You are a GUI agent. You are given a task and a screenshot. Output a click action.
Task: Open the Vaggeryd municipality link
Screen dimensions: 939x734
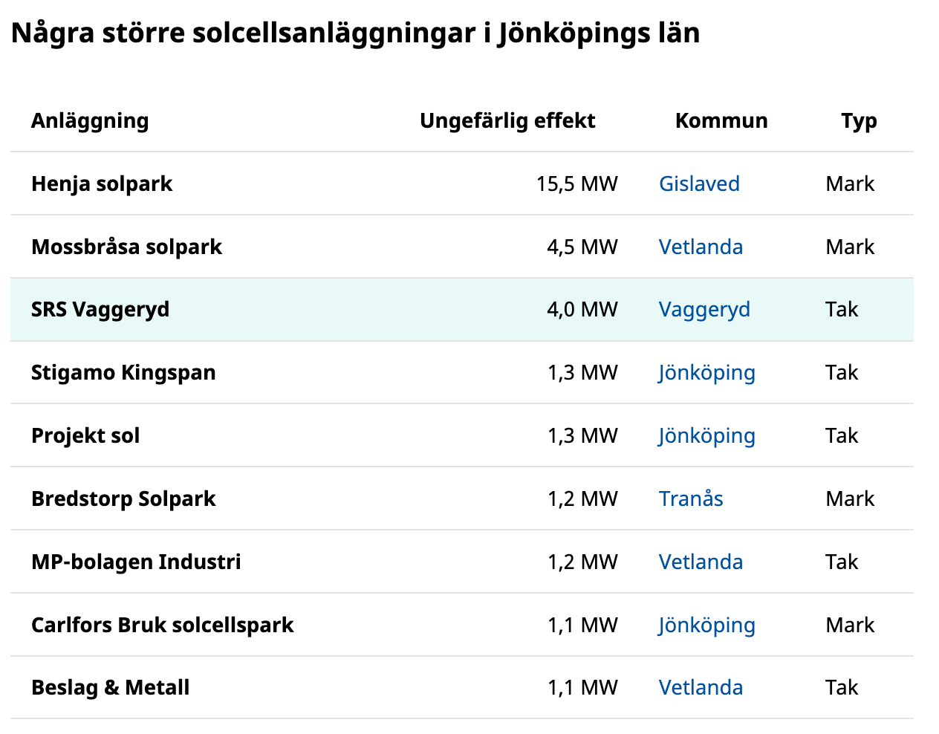pos(704,309)
